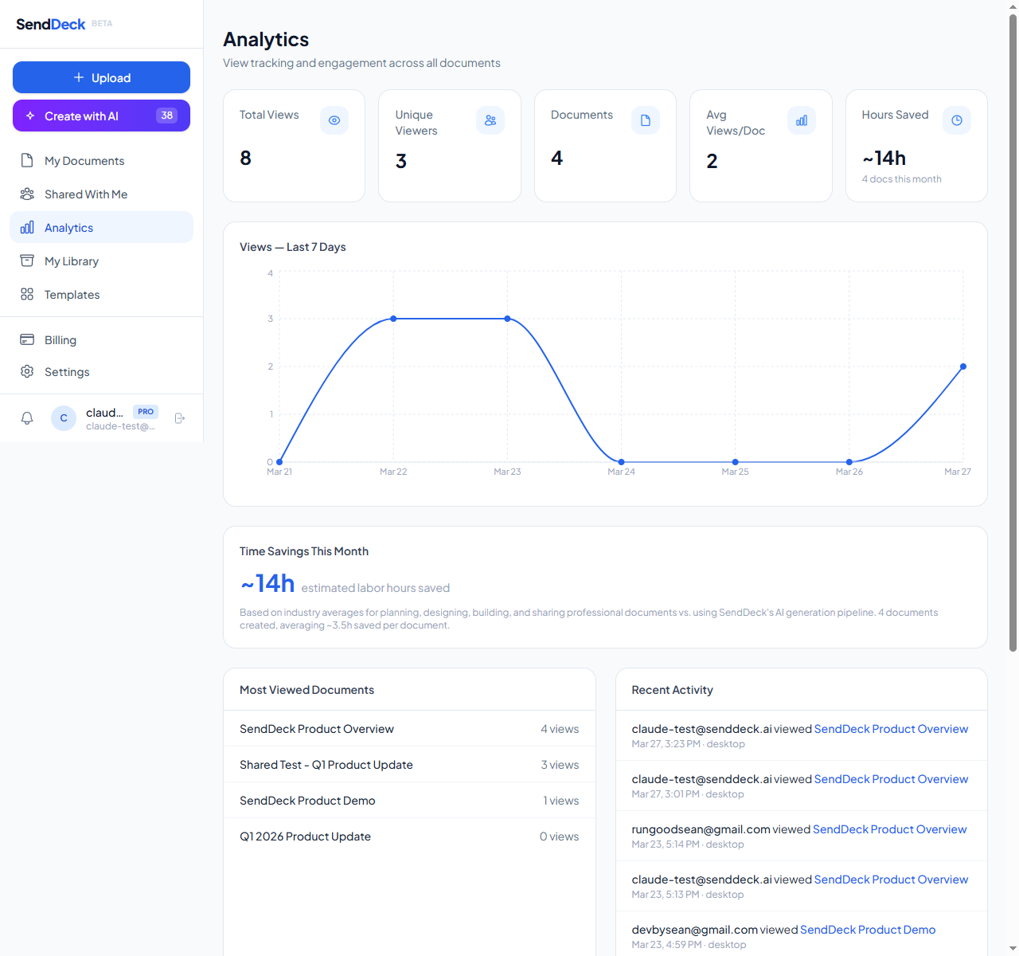The height and width of the screenshot is (956, 1019).
Task: Click the Upload button
Action: 101,77
